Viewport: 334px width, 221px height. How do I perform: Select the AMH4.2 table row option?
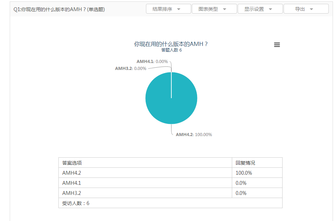(72, 173)
